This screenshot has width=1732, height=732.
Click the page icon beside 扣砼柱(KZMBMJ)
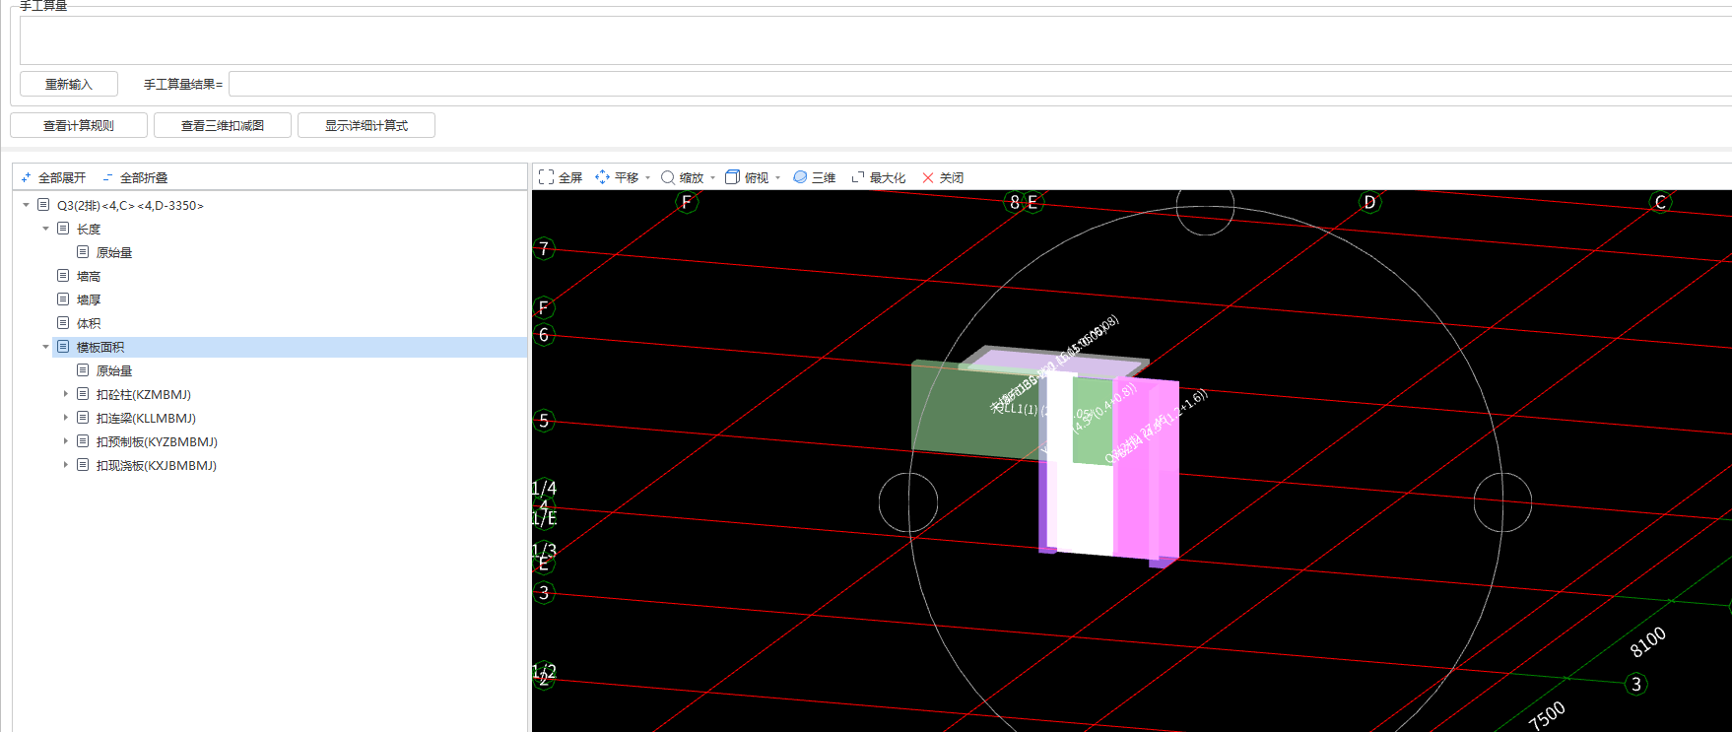[83, 394]
